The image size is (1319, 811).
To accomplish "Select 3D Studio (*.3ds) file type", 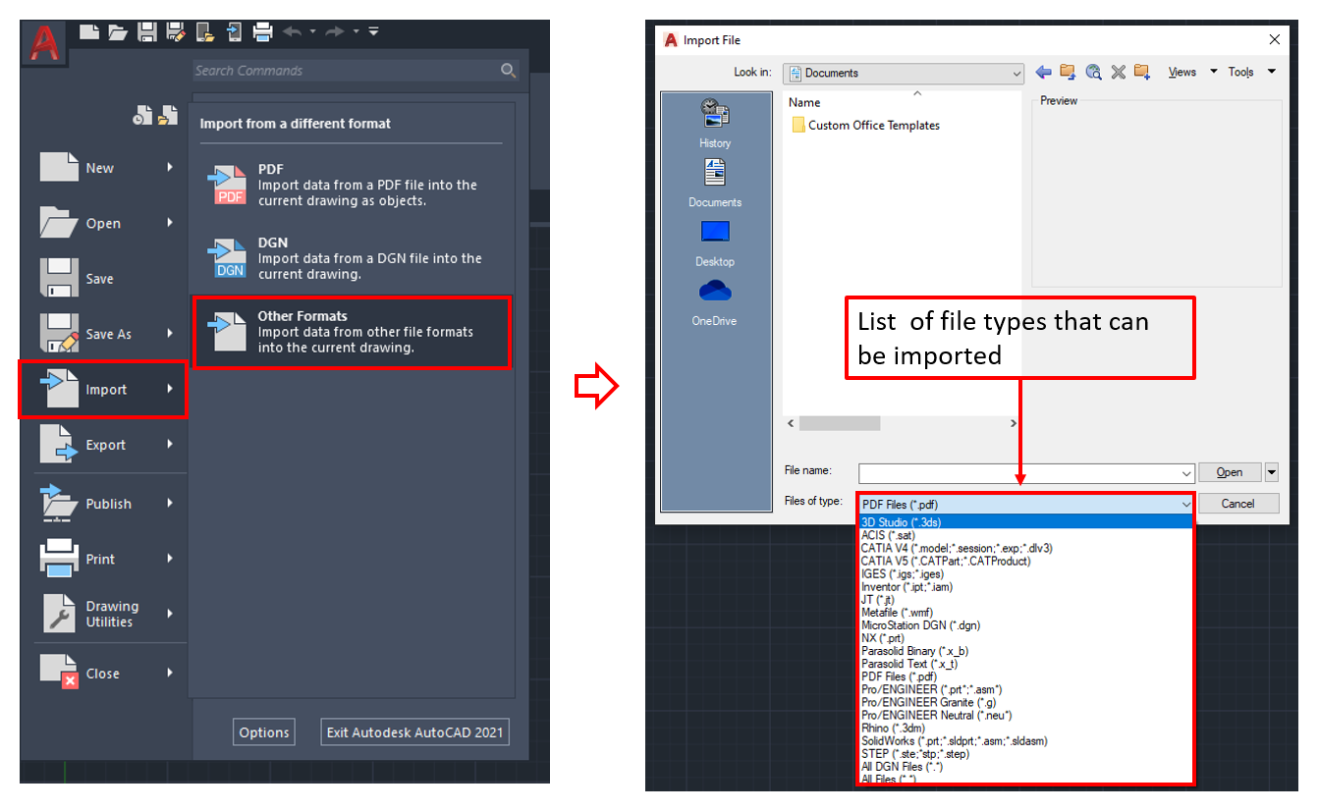I will (1025, 522).
